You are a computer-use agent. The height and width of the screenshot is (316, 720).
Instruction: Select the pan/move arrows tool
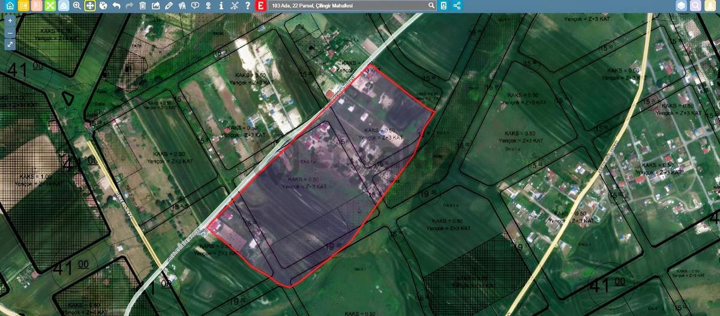click(x=90, y=5)
